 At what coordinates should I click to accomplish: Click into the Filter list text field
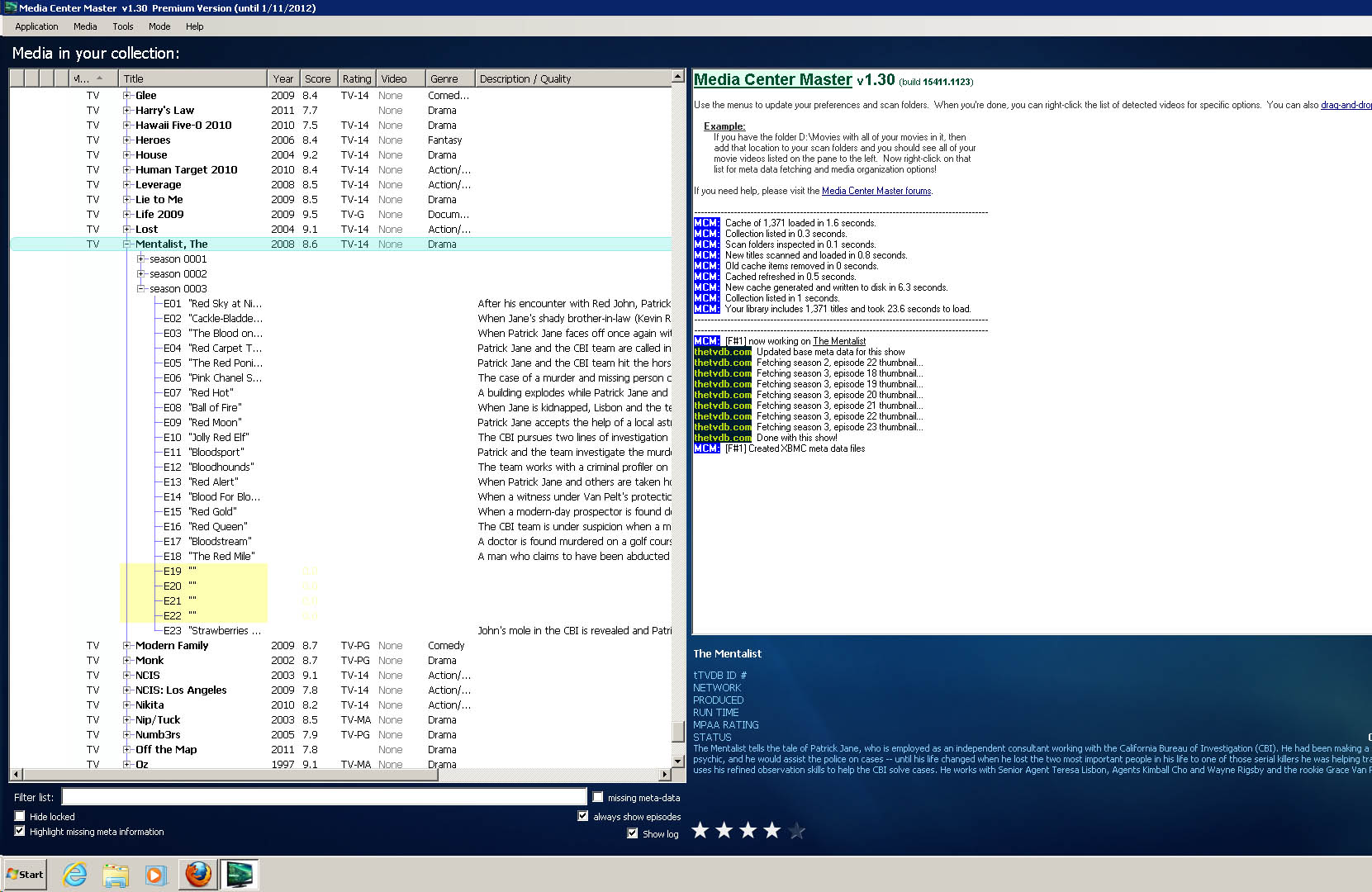[324, 797]
